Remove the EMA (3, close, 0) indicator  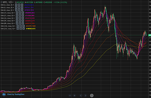(22, 5)
